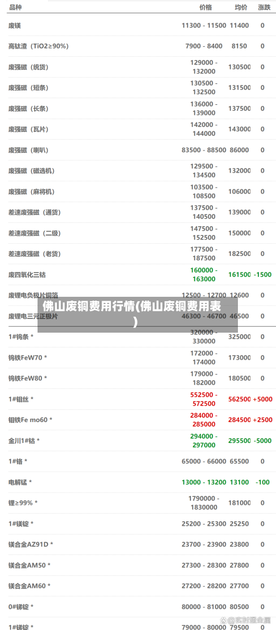Click average price 143000
The height and width of the screenshot is (630, 276).
pos(240,130)
